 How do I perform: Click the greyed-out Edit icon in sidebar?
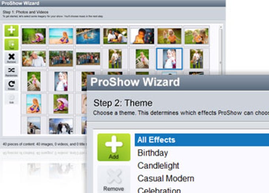11,99
